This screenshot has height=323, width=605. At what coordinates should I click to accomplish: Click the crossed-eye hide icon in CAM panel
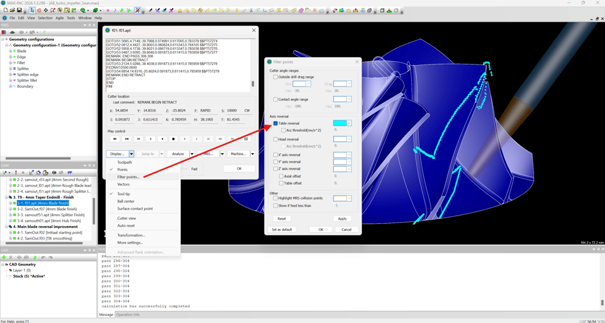(61, 173)
